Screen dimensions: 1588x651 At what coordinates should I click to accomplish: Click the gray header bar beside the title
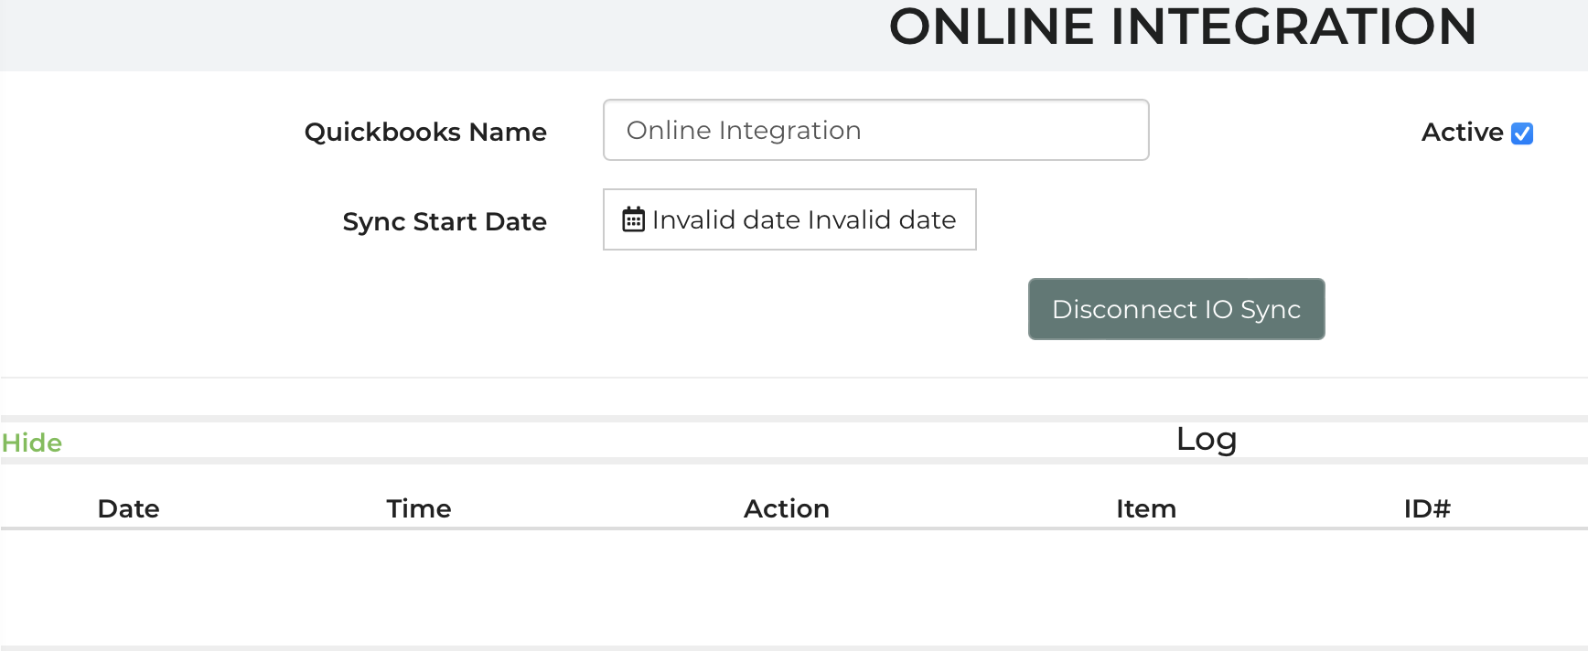tap(412, 35)
